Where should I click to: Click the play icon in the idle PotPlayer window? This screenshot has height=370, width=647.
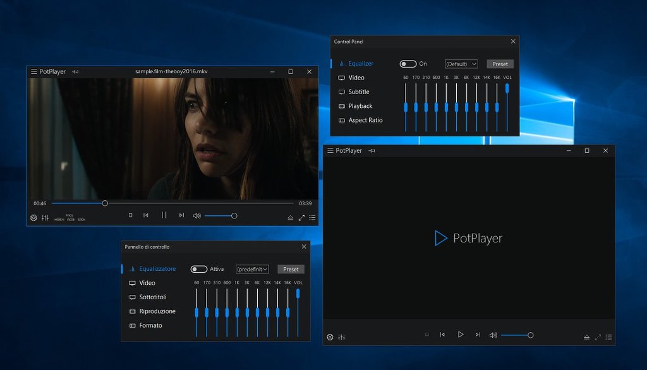(461, 335)
